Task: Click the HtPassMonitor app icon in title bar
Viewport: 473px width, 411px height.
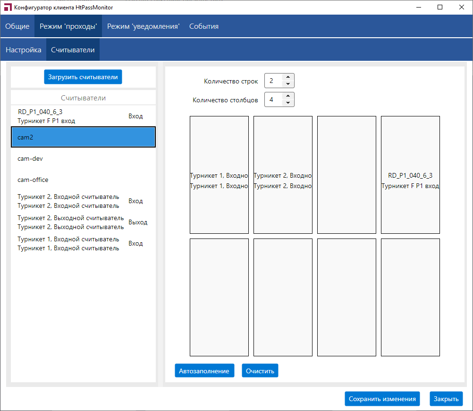Action: [8, 8]
